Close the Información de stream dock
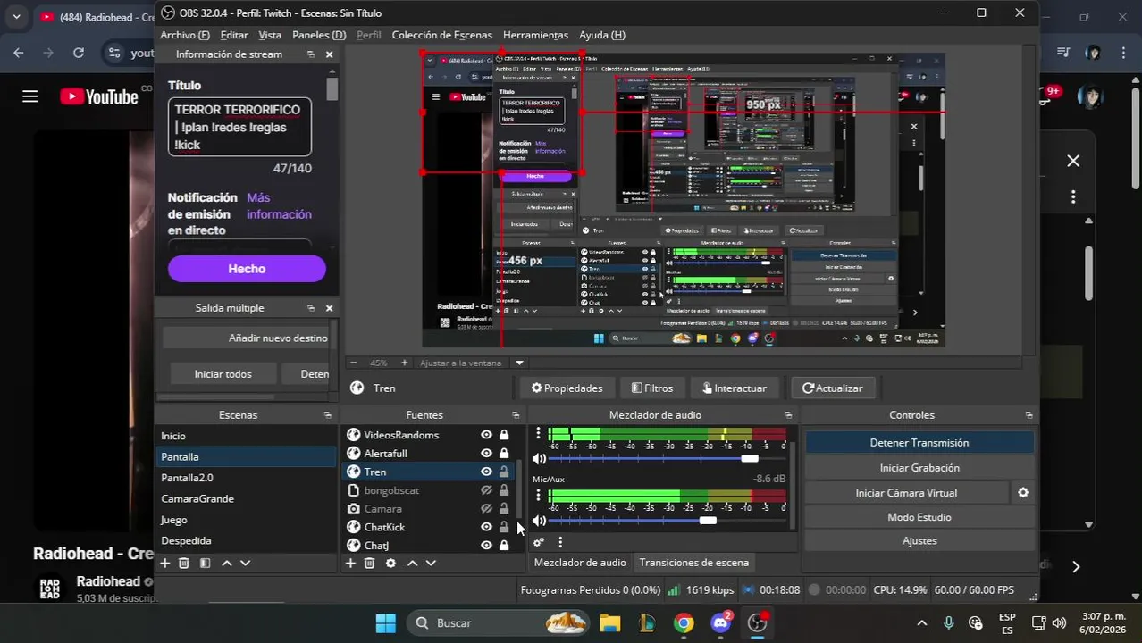Image resolution: width=1142 pixels, height=643 pixels. coord(329,54)
